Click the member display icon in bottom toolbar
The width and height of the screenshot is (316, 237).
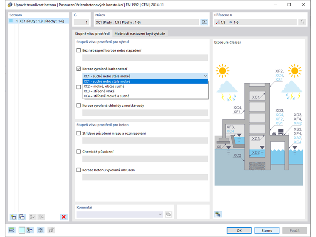[30, 230]
